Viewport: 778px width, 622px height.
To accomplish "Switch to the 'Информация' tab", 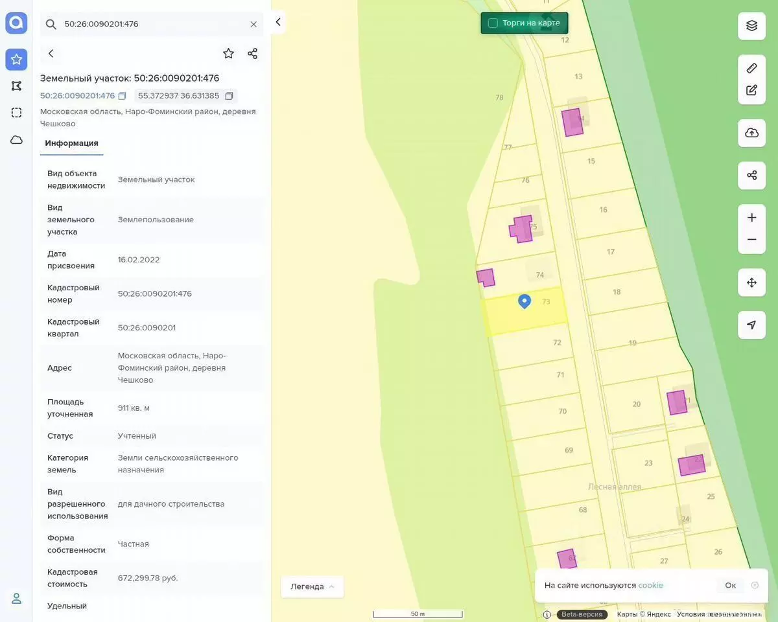I will (71, 143).
